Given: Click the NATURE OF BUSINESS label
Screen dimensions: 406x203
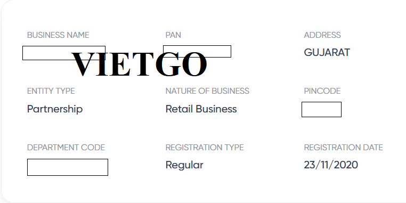Looking at the screenshot, I should pos(207,91).
